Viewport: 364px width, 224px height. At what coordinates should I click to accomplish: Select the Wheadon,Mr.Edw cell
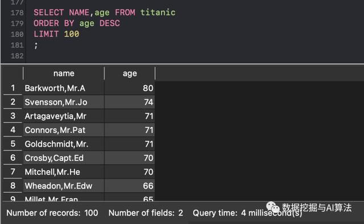(x=64, y=186)
